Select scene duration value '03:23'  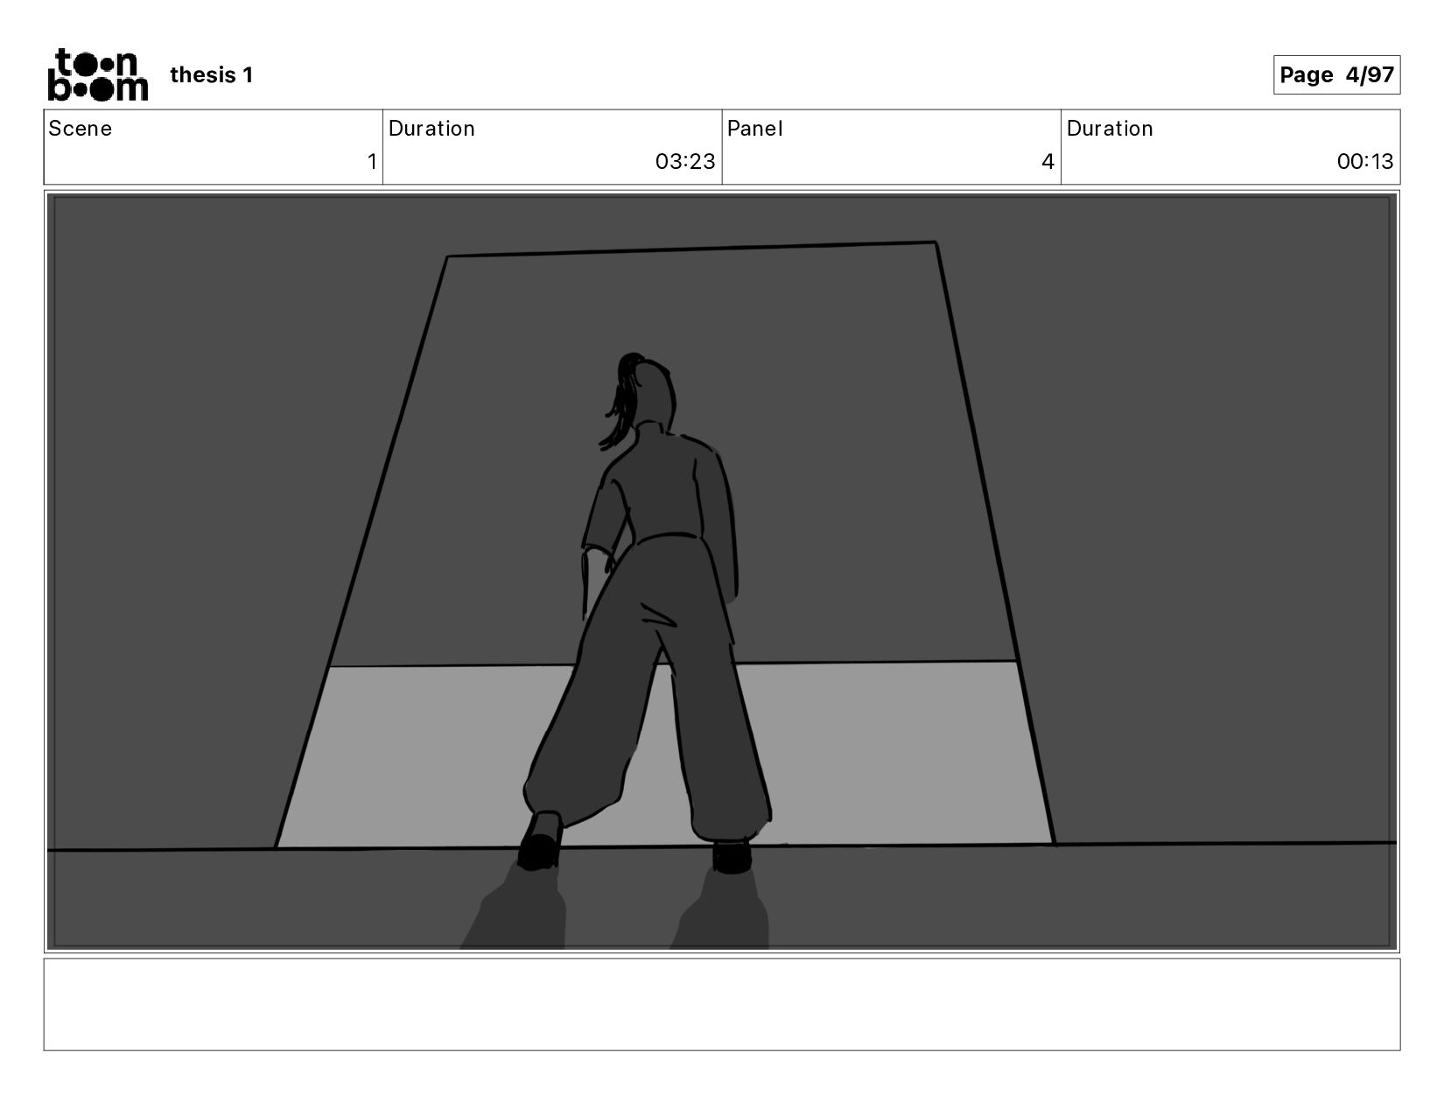click(685, 162)
